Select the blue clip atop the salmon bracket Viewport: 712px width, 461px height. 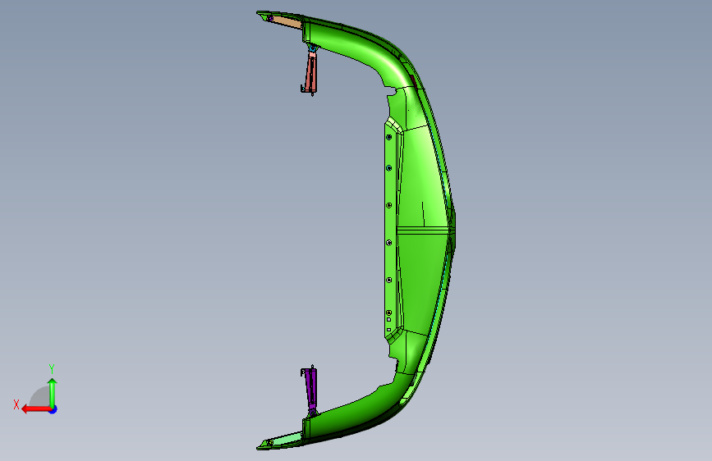coord(312,48)
